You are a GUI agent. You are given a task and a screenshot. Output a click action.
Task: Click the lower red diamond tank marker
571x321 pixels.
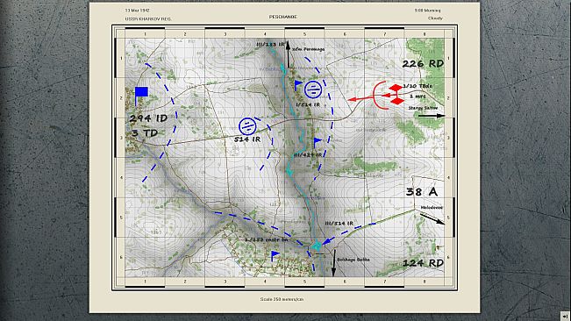pyautogui.click(x=397, y=101)
